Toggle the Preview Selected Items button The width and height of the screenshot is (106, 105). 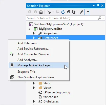pos(87,12)
